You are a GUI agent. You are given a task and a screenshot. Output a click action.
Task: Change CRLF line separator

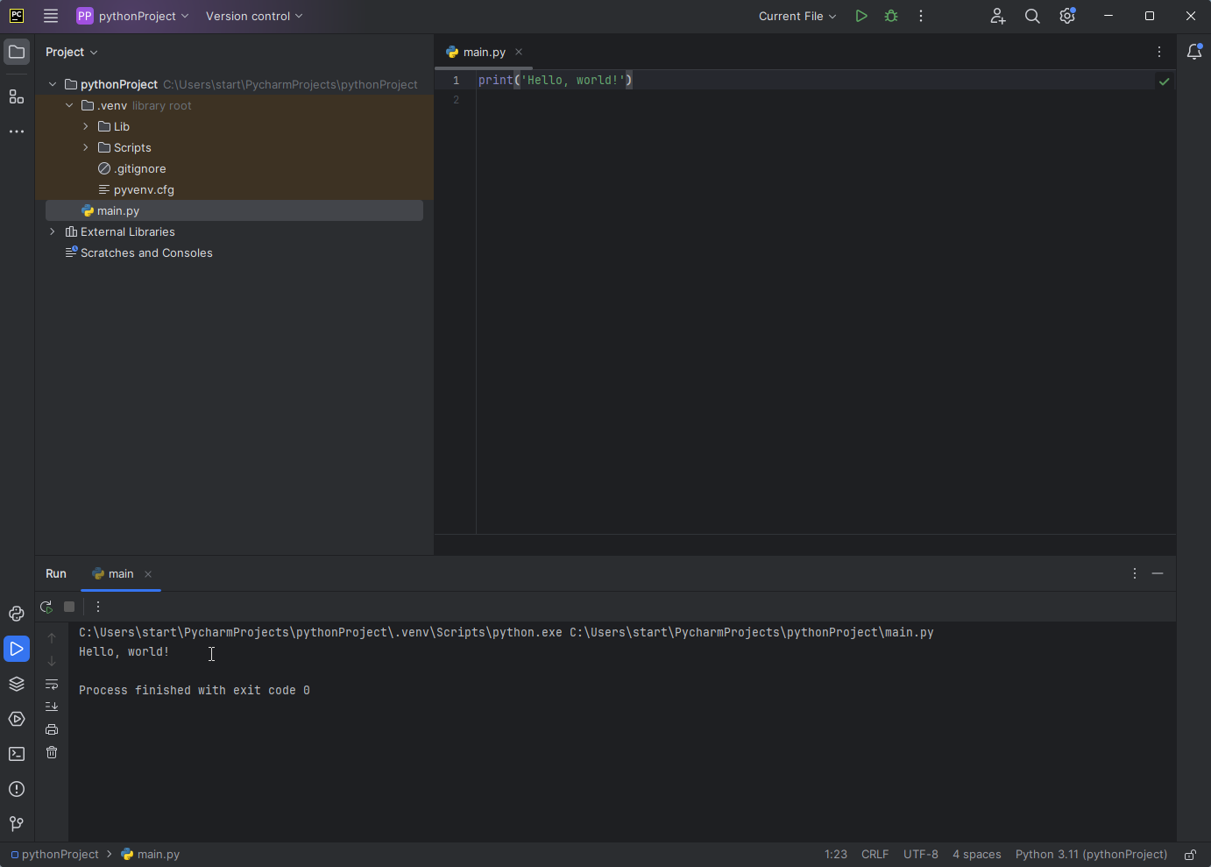[875, 854]
